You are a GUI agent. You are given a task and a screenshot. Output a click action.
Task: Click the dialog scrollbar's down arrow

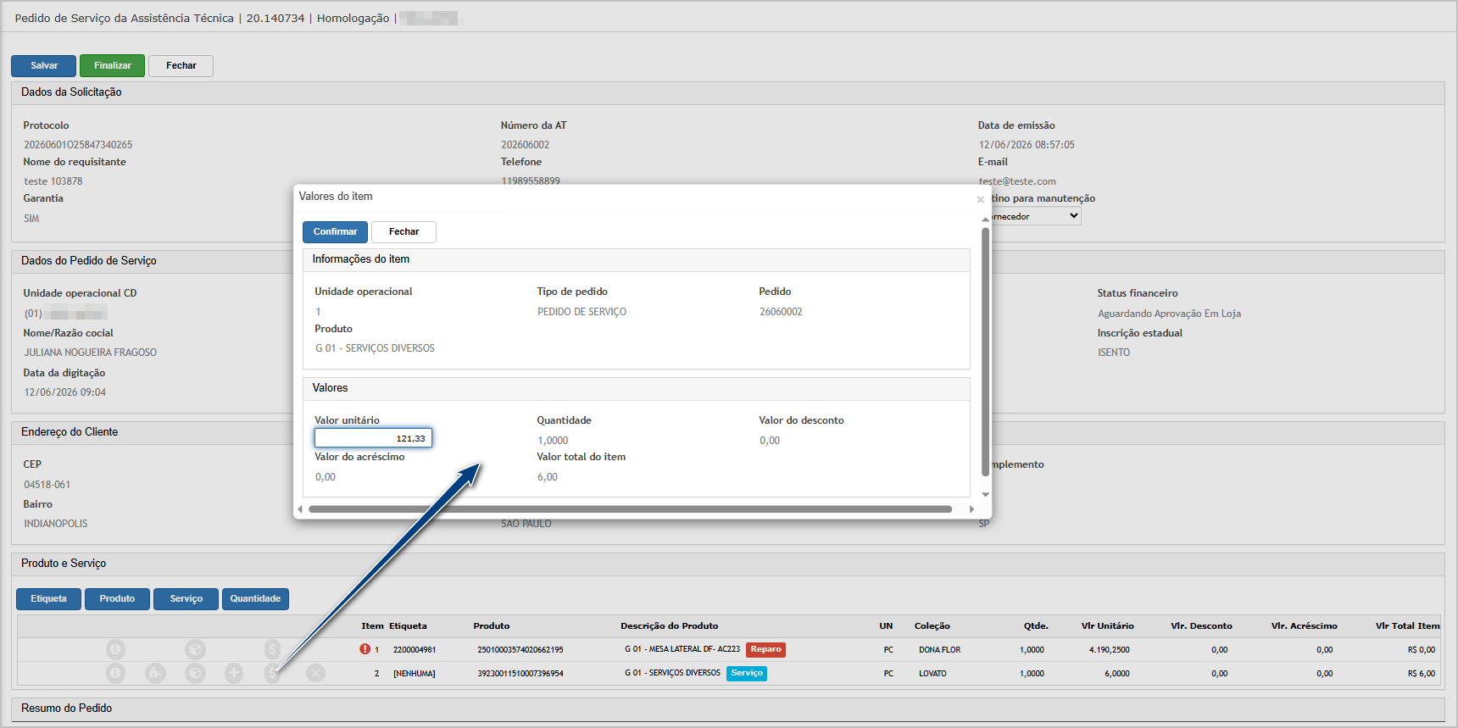[x=986, y=494]
